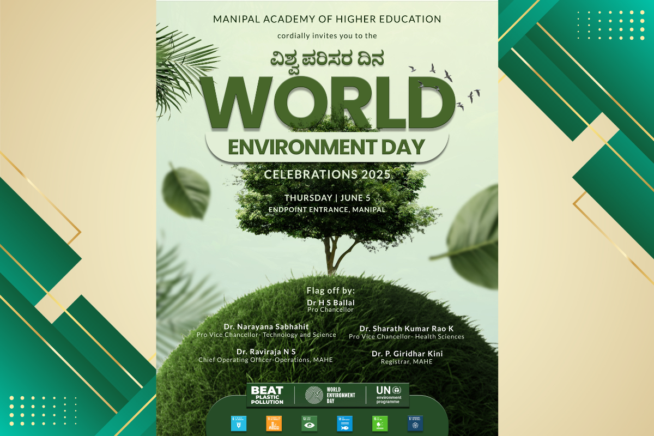Click the Thursday June 5 date line

point(327,198)
